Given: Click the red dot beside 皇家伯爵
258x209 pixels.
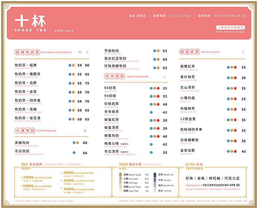Looking at the screenshot, I should (235, 151).
